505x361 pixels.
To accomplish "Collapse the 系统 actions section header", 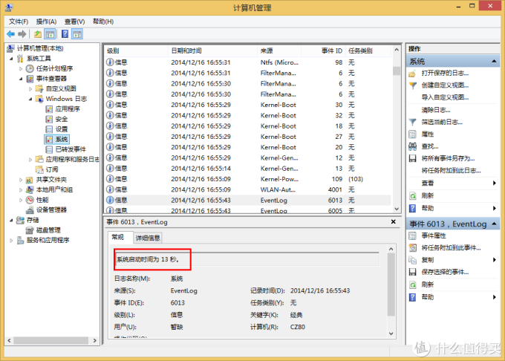I will click(x=453, y=61).
